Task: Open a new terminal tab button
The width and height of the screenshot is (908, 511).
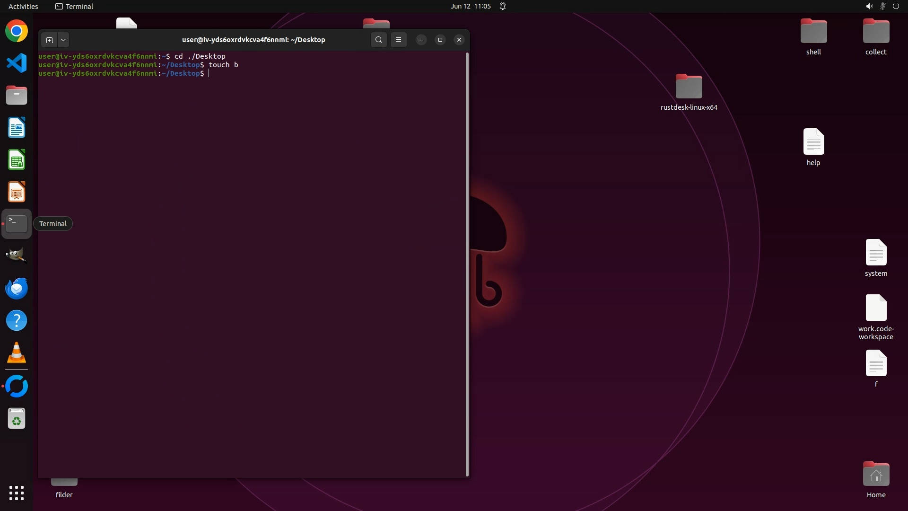Action: pyautogui.click(x=49, y=40)
